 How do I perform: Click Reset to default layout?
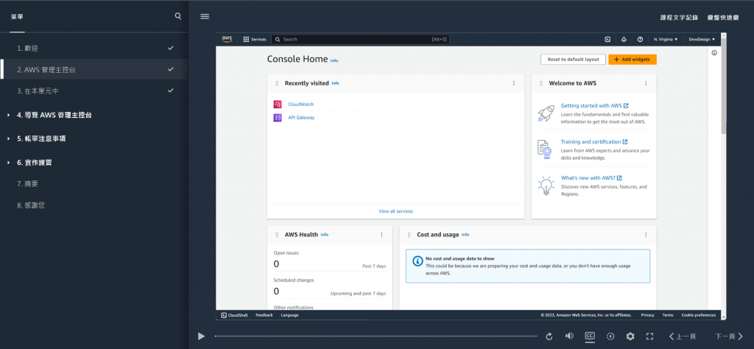[573, 59]
